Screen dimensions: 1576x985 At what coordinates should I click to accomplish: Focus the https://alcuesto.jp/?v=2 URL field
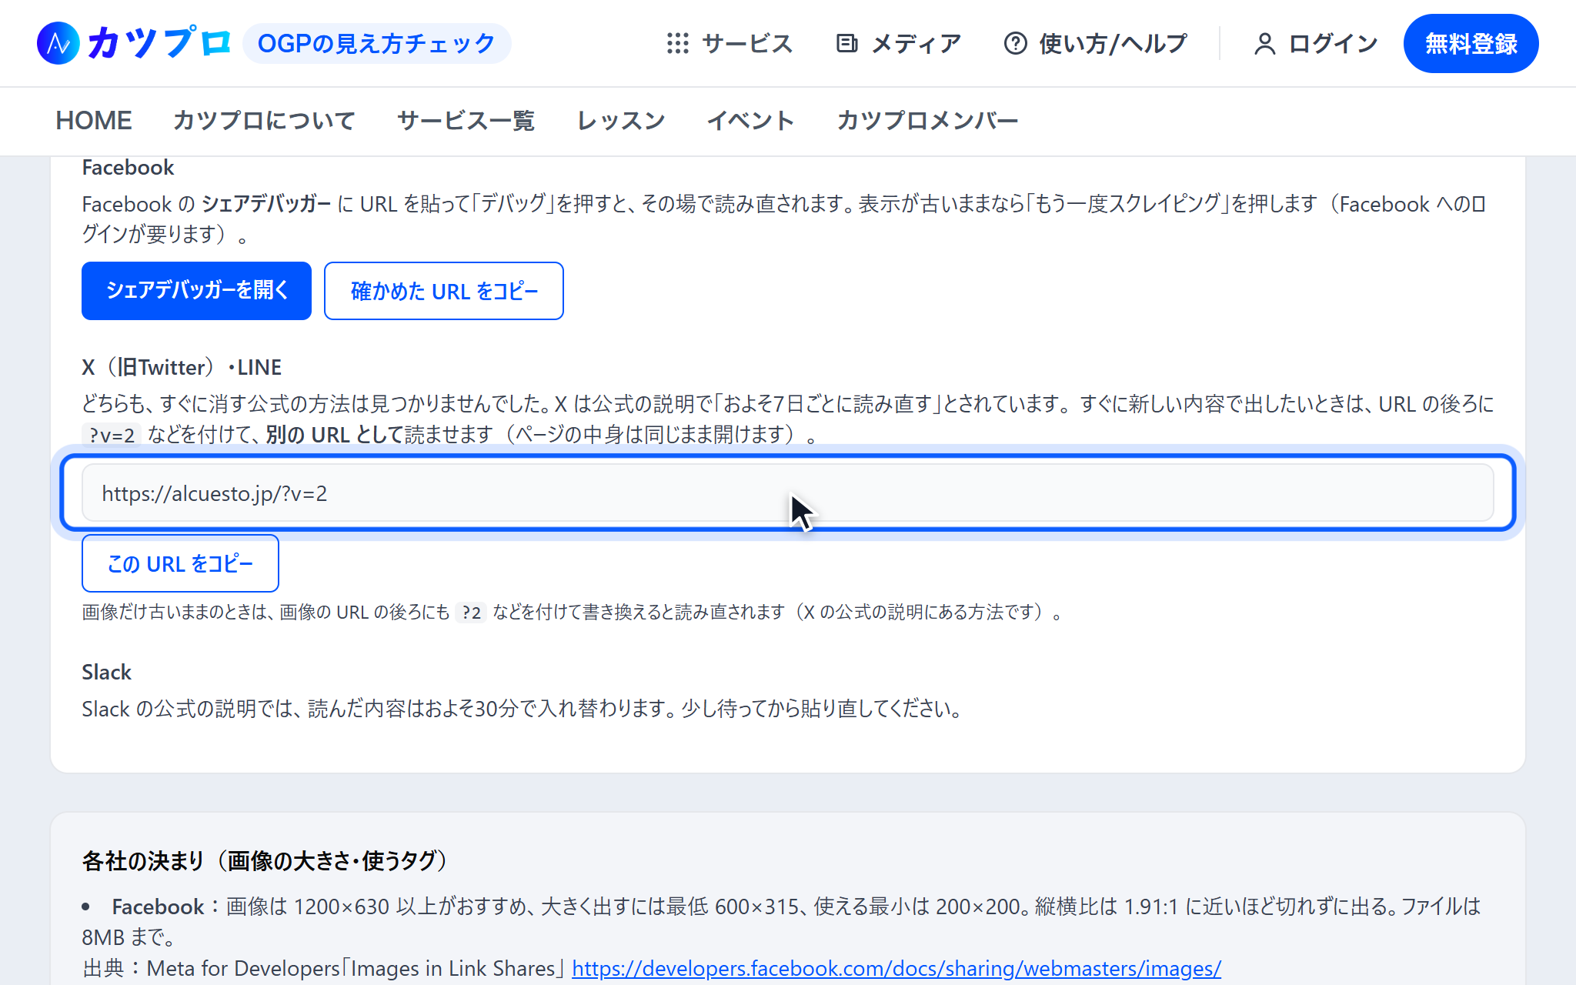coord(787,493)
